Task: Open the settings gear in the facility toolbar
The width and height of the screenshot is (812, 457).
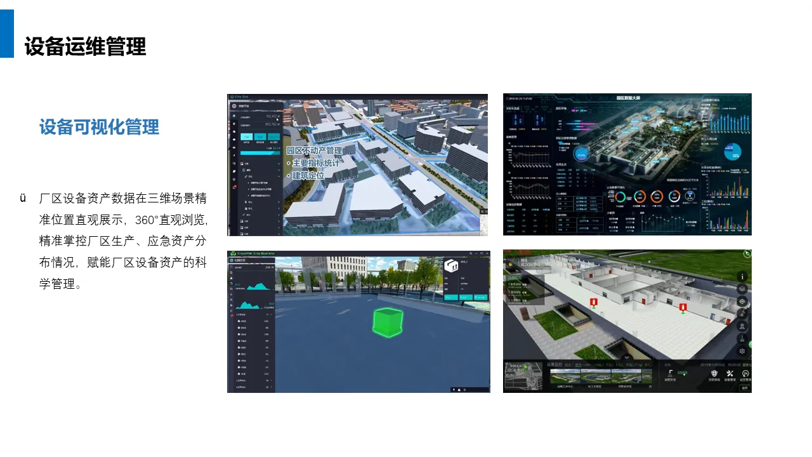Action: coord(743,350)
